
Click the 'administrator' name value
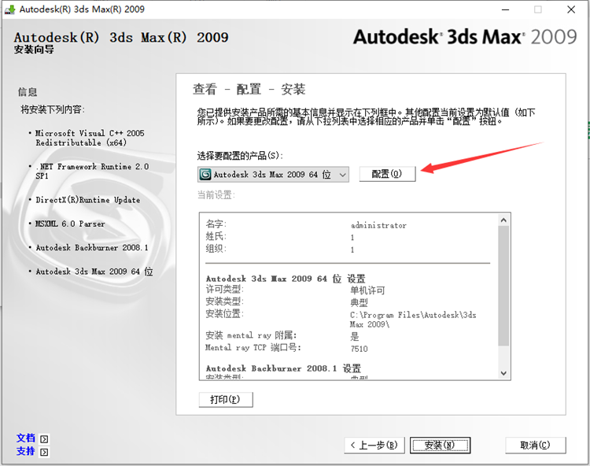[378, 225]
